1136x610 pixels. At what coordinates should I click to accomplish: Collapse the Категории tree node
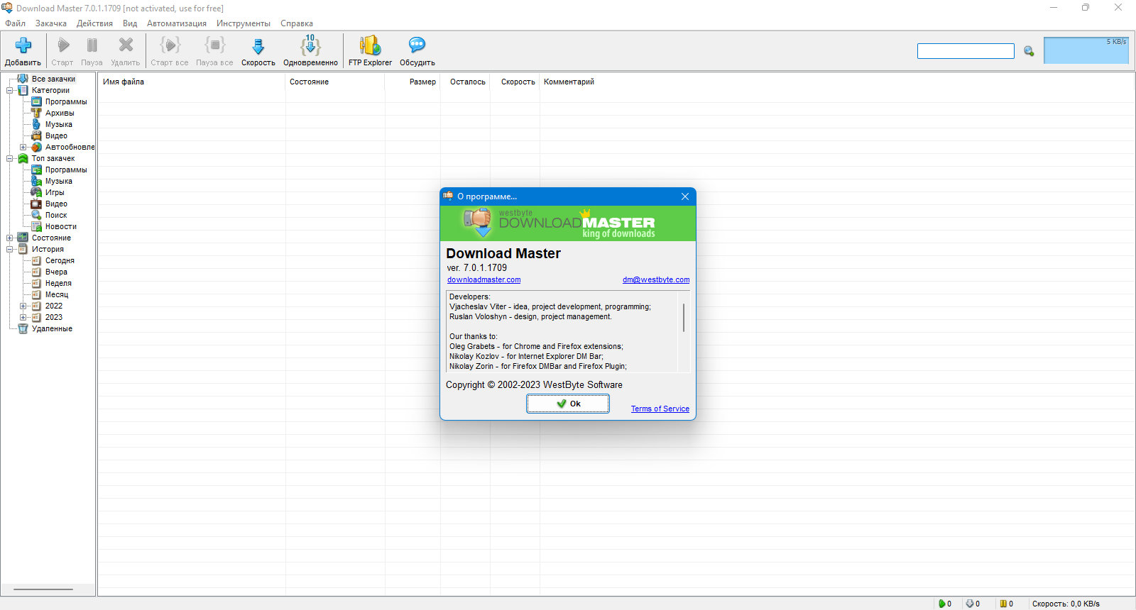point(10,90)
